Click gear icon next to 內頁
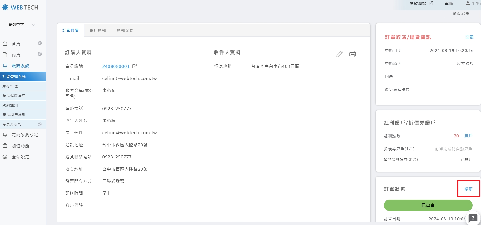This screenshot has width=481, height=225. point(40,54)
